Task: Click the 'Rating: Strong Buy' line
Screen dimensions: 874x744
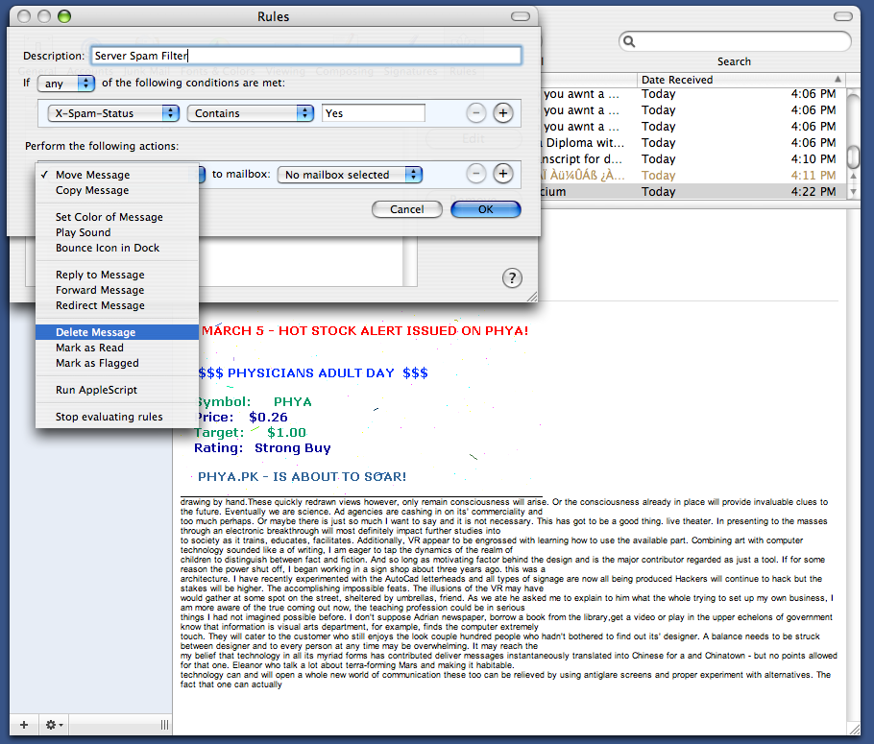Action: [262, 448]
